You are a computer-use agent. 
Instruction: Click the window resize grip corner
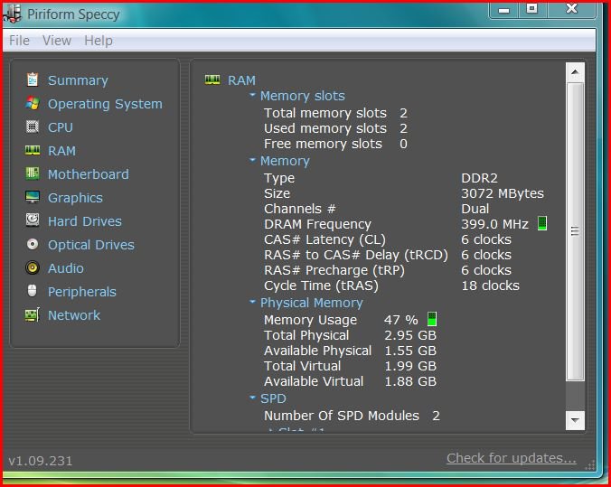point(590,464)
